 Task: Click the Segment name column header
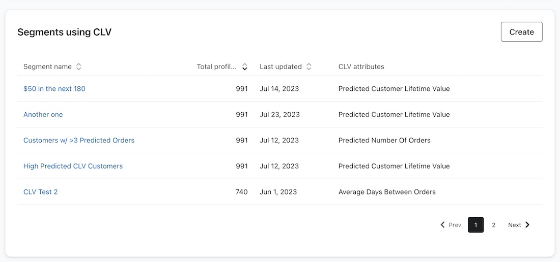point(47,67)
